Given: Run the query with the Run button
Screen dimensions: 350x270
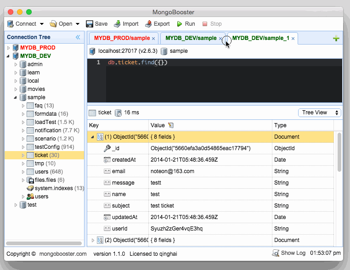Looking at the screenshot, I should pos(186,24).
